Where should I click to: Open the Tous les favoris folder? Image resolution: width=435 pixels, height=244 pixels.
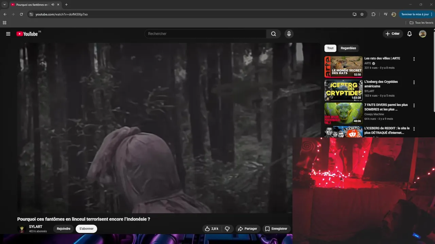coord(421,23)
